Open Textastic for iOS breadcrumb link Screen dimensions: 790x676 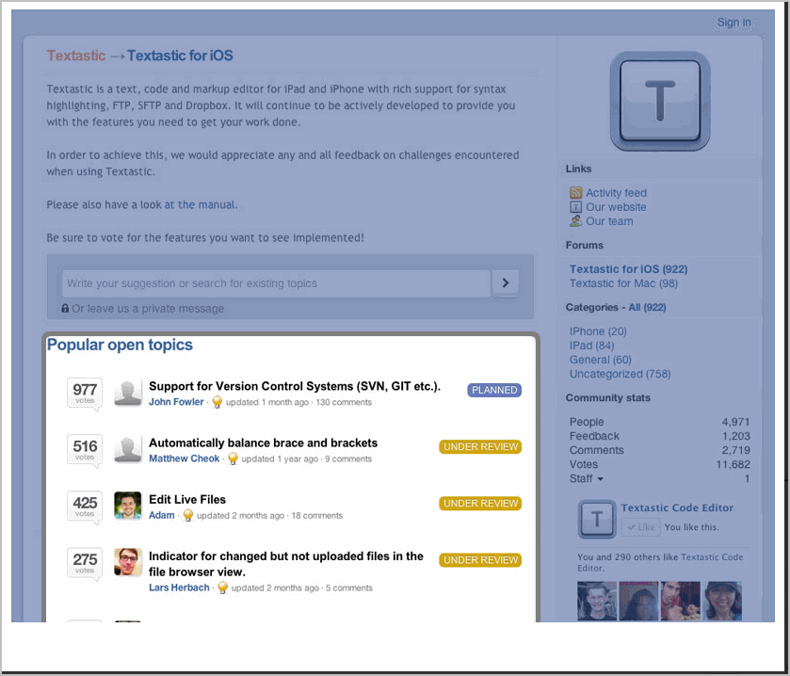[180, 56]
